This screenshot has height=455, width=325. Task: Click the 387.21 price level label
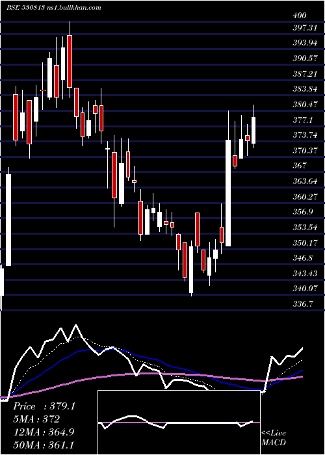[x=305, y=73]
